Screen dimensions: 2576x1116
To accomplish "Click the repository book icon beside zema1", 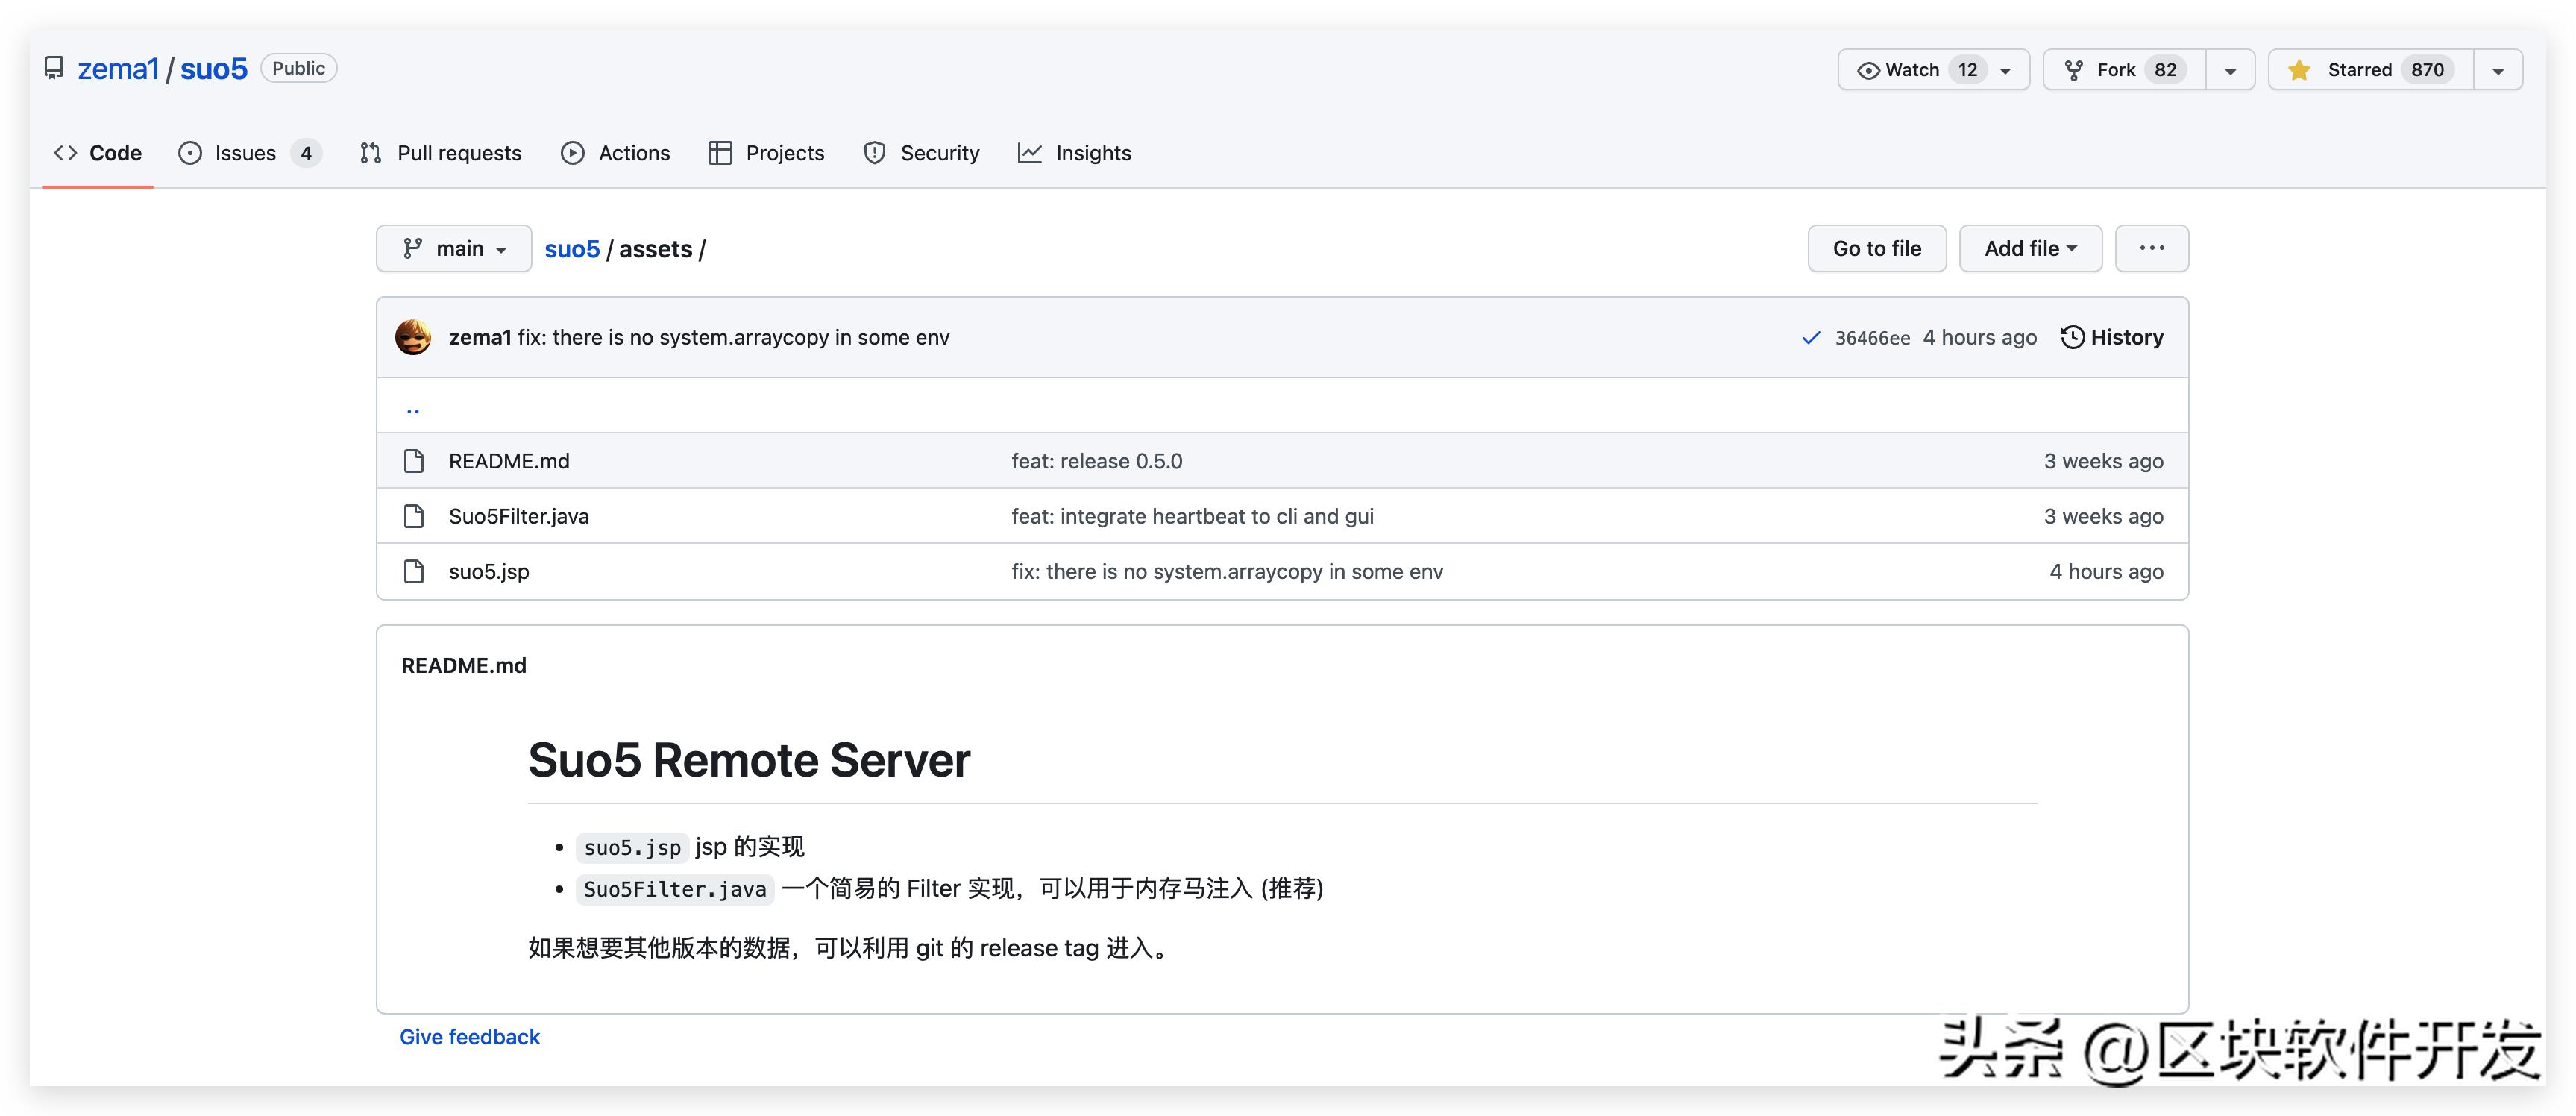I will click(54, 68).
